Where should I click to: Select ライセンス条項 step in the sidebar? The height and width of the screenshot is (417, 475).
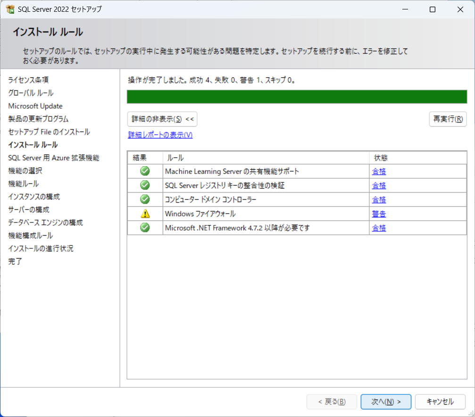click(28, 80)
